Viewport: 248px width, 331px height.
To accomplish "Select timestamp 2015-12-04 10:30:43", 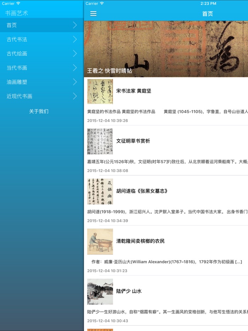I will point(107,321).
